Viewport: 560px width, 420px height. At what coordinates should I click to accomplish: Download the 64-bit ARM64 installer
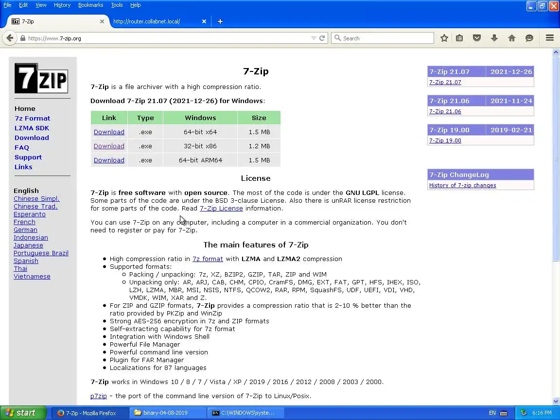[109, 160]
